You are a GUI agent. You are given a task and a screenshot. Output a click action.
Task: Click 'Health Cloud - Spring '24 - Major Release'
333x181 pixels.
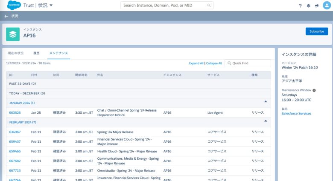(x=127, y=151)
